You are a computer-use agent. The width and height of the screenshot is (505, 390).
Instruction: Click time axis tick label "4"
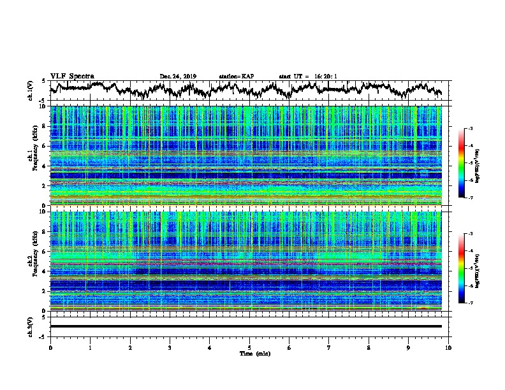tap(210, 348)
